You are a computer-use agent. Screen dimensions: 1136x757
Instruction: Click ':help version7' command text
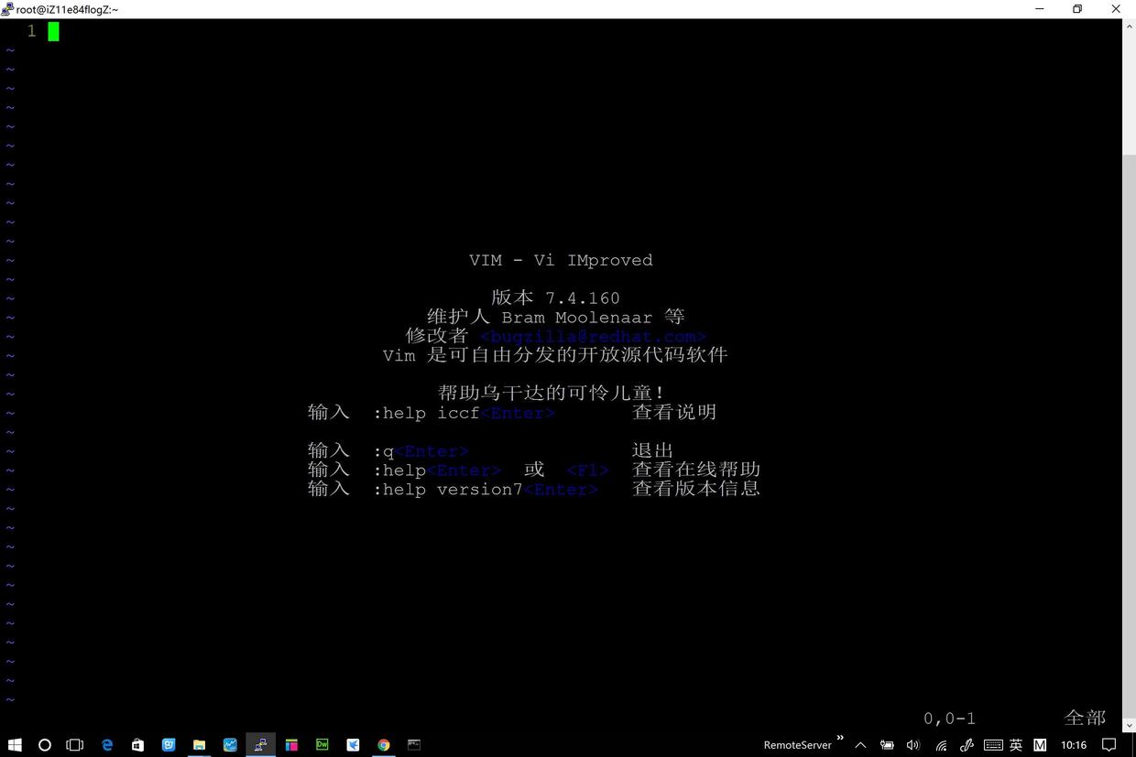coord(447,490)
